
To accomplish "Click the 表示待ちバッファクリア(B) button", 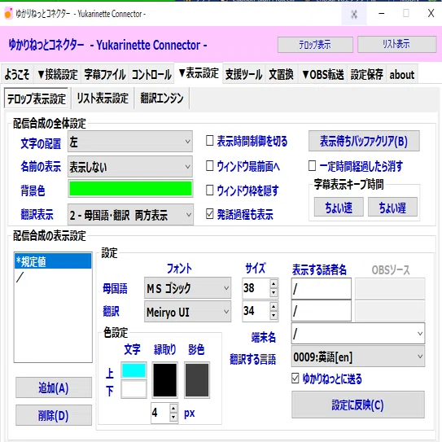I will (x=364, y=141).
